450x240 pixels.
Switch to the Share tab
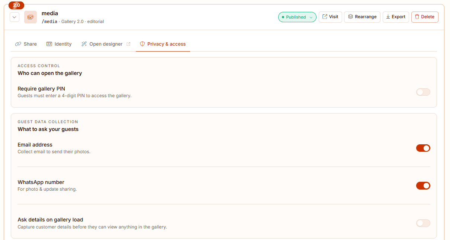click(x=26, y=44)
